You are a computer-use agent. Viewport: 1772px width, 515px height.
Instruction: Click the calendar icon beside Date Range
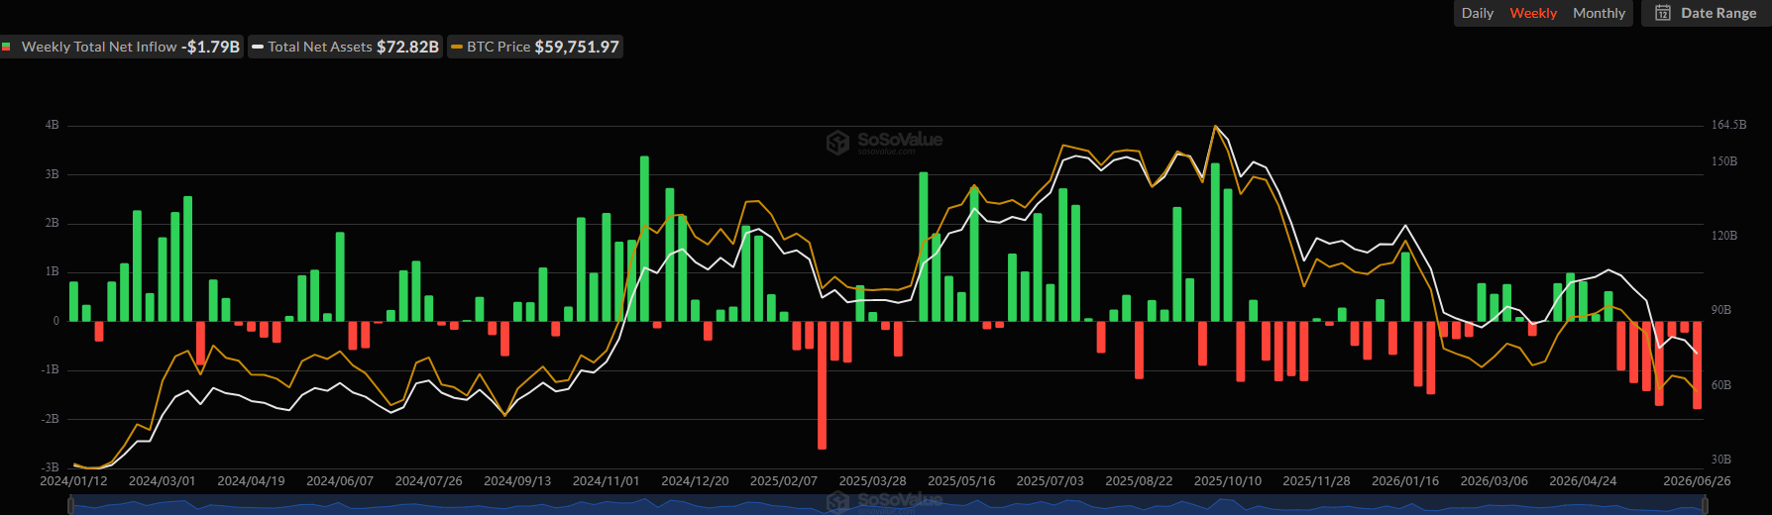1663,13
